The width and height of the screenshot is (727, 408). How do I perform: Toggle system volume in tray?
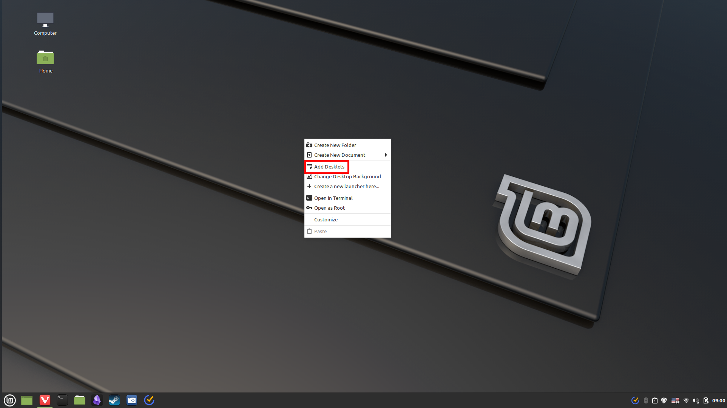(696, 400)
